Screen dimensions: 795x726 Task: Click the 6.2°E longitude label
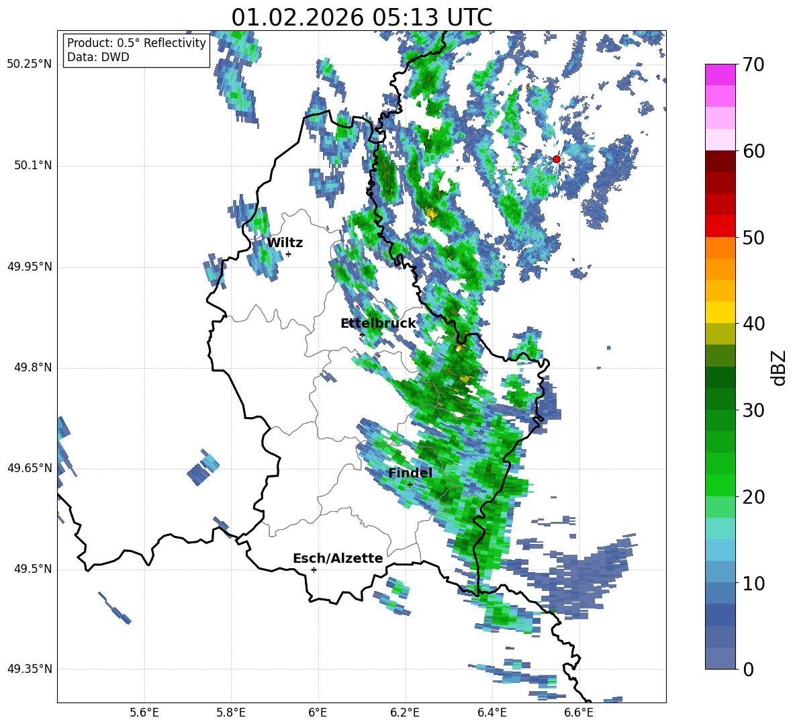[x=405, y=713]
